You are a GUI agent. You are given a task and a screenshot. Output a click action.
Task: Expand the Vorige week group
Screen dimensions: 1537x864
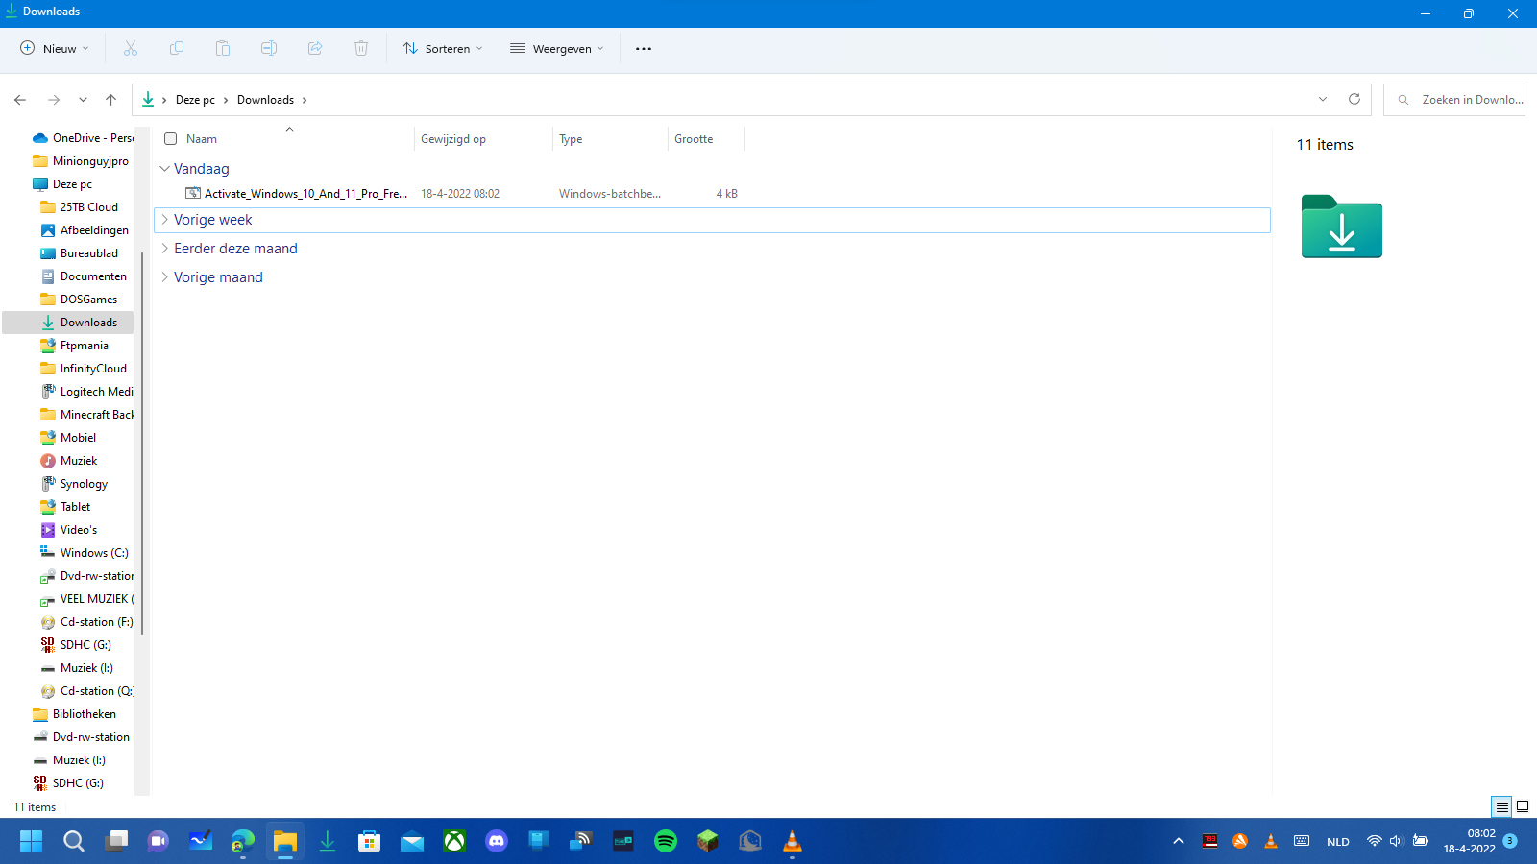point(164,219)
